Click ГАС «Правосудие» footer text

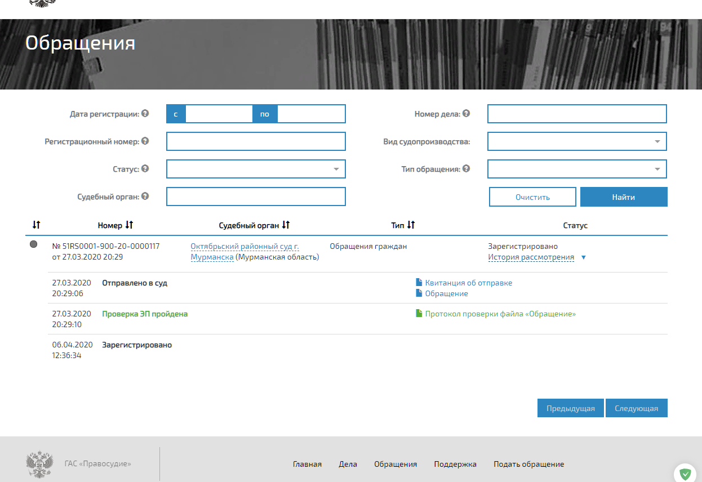(98, 464)
